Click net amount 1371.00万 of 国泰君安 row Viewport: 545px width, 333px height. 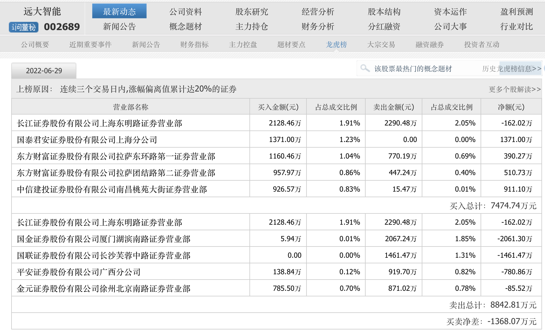(516, 140)
